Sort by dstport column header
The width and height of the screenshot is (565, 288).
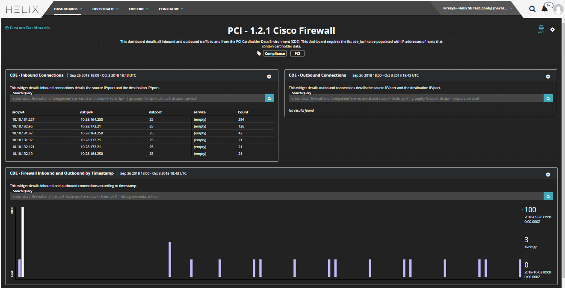156,112
